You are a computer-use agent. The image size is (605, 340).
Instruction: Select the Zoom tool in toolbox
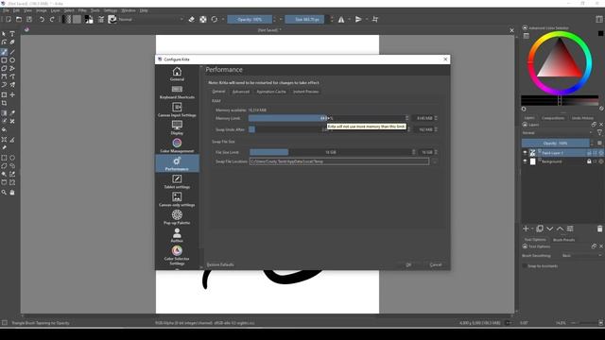(4, 192)
